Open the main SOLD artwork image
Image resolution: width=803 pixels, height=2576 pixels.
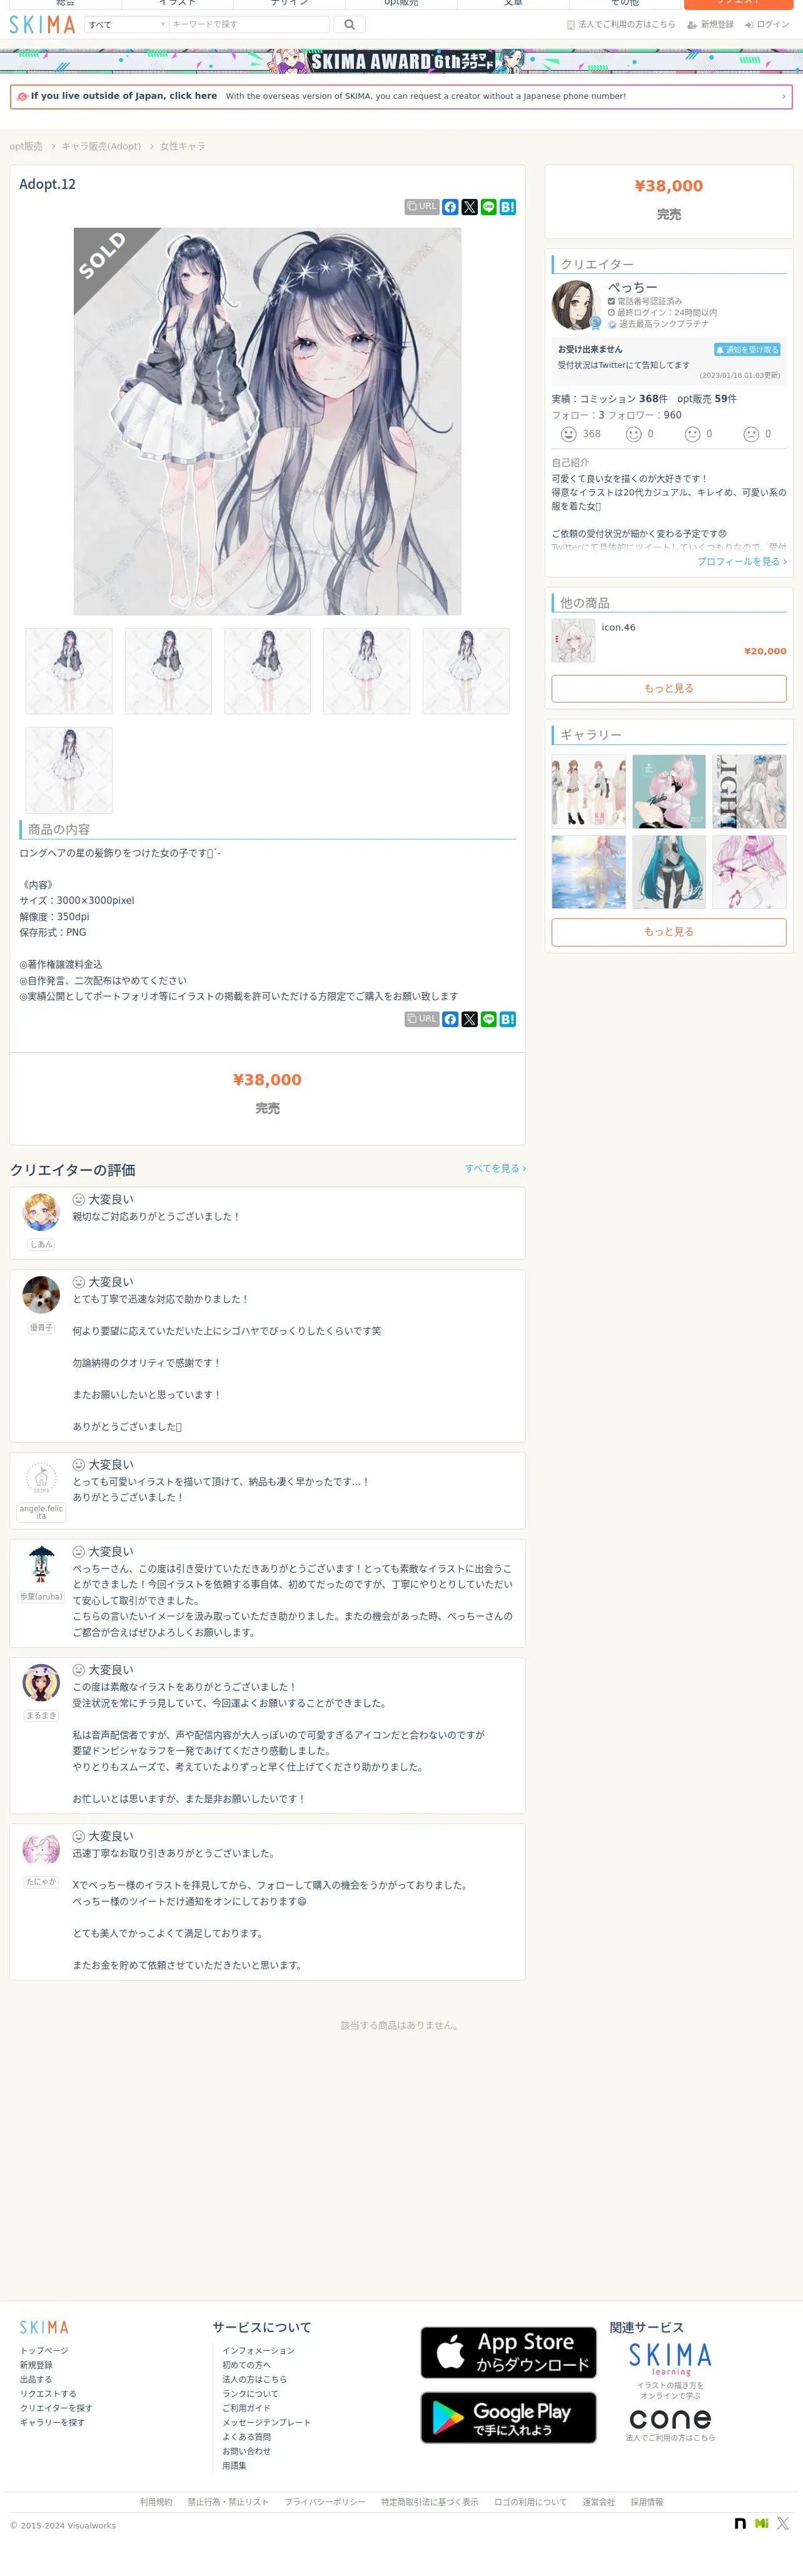point(267,421)
